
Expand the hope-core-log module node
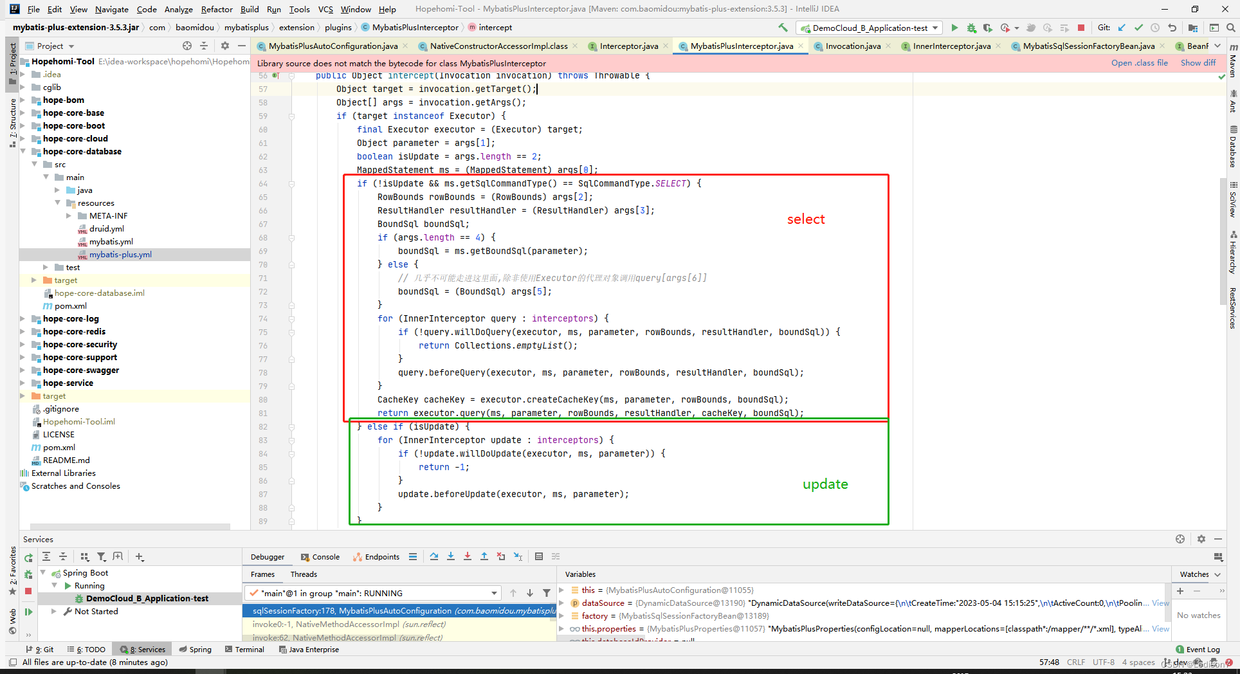[x=24, y=319]
